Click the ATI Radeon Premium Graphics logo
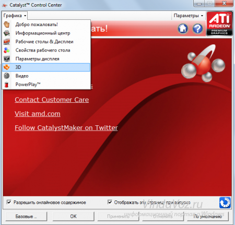Viewport: 235px width, 225px height. point(219,23)
